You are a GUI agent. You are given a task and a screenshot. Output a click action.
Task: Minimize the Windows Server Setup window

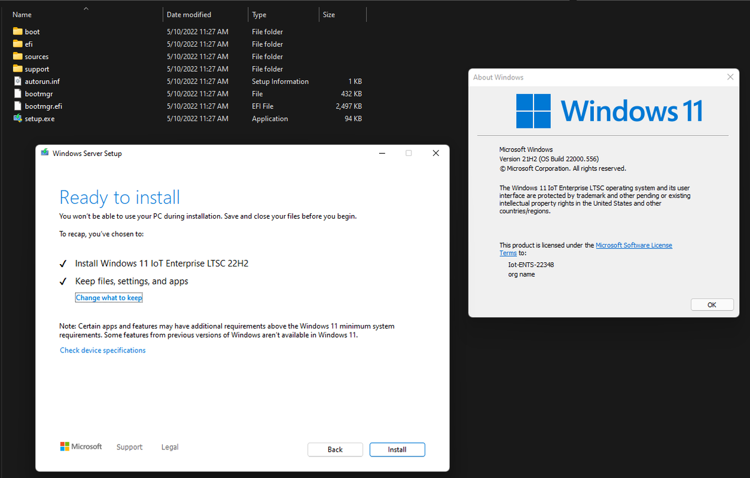coord(382,153)
